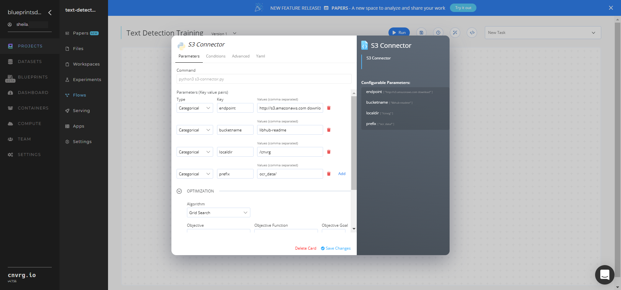Click the code view icon
This screenshot has height=290, width=621.
472,33
